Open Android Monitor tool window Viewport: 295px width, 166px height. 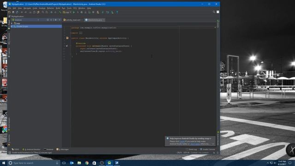(x=31, y=149)
